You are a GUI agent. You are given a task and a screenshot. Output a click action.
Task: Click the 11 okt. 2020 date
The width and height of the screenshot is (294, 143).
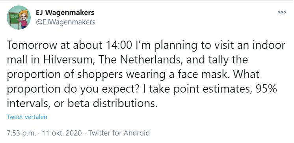click(x=62, y=133)
